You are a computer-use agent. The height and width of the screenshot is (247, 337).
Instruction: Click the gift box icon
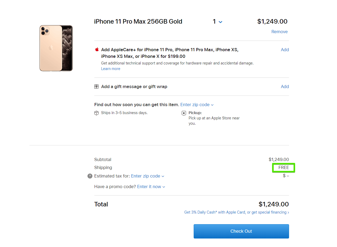point(96,86)
